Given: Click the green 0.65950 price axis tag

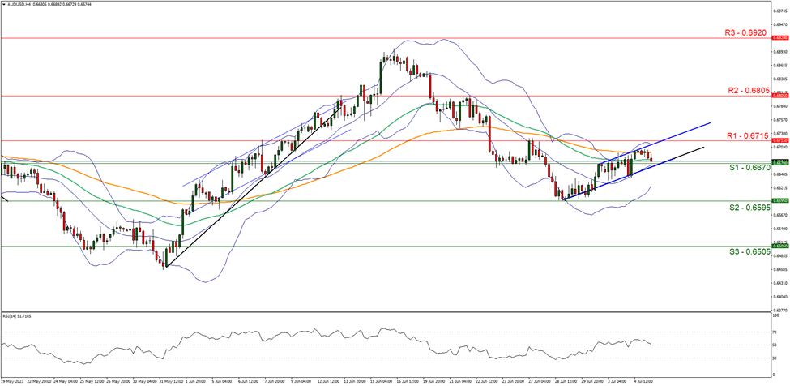Looking at the screenshot, I should [x=780, y=200].
